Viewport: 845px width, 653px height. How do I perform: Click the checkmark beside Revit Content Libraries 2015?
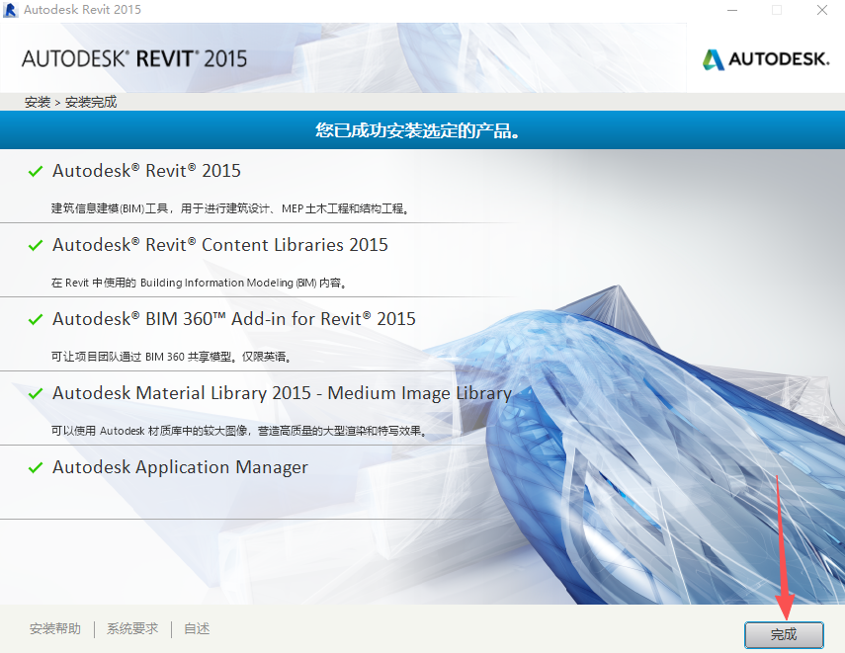(x=36, y=246)
